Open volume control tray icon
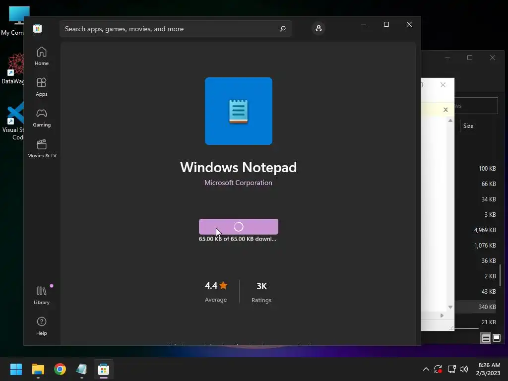 point(464,369)
